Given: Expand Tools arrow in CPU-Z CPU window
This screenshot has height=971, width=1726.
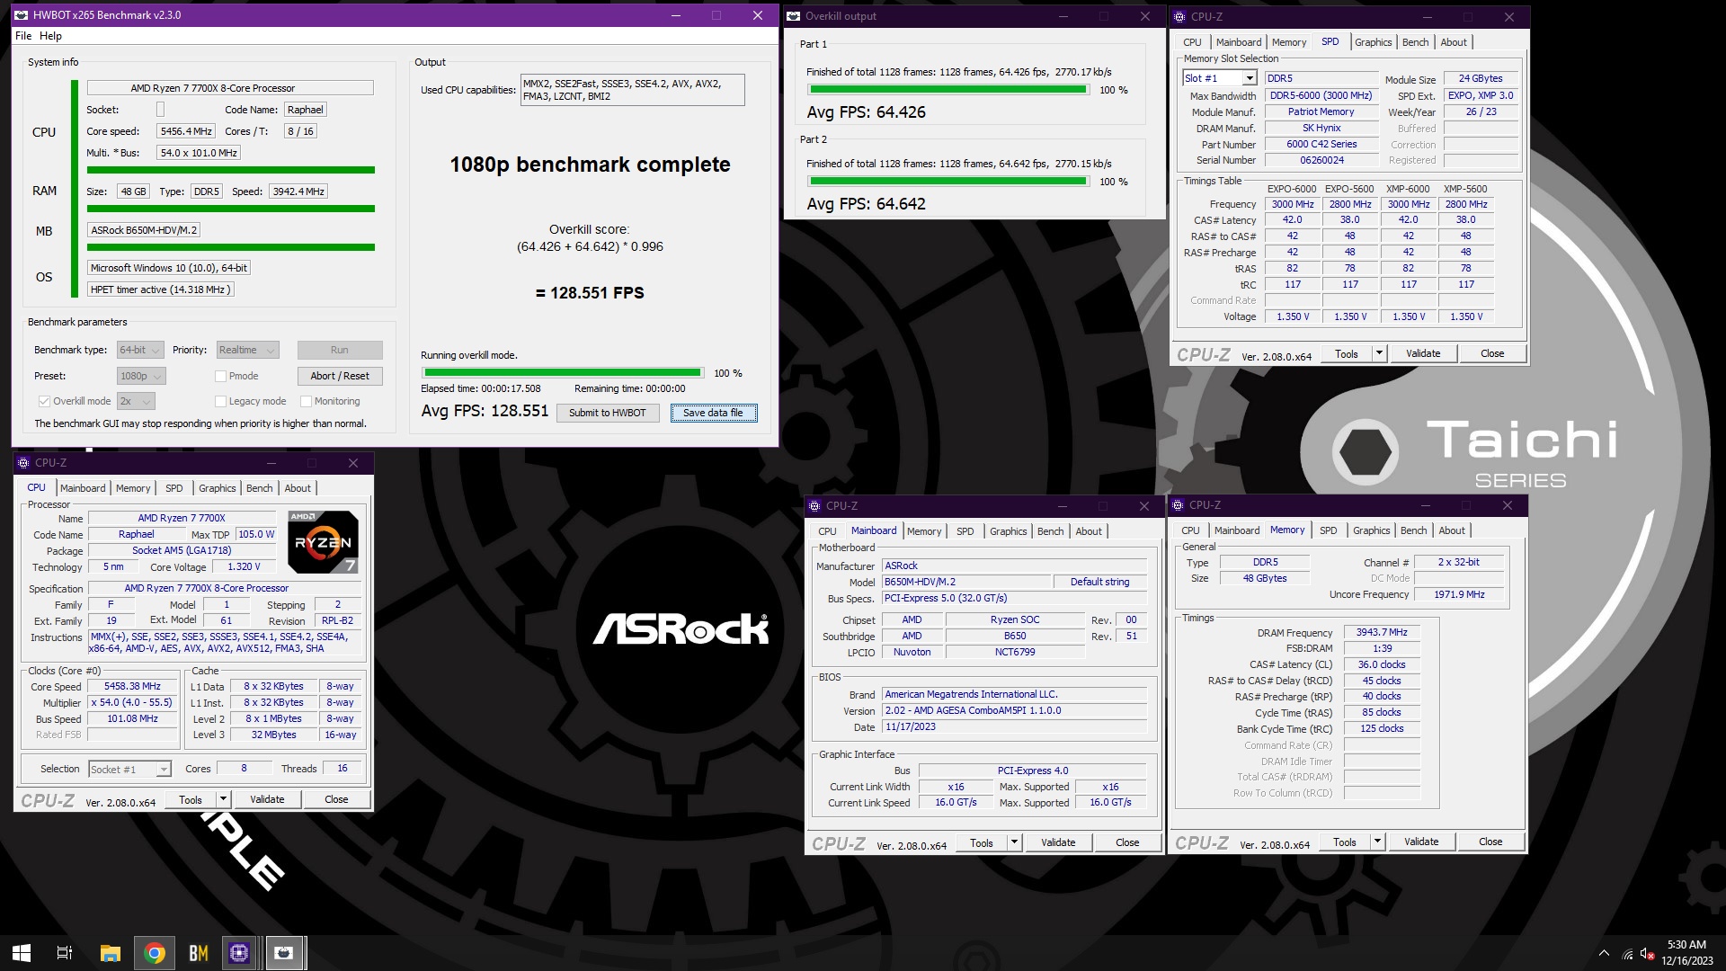Looking at the screenshot, I should [x=223, y=799].
